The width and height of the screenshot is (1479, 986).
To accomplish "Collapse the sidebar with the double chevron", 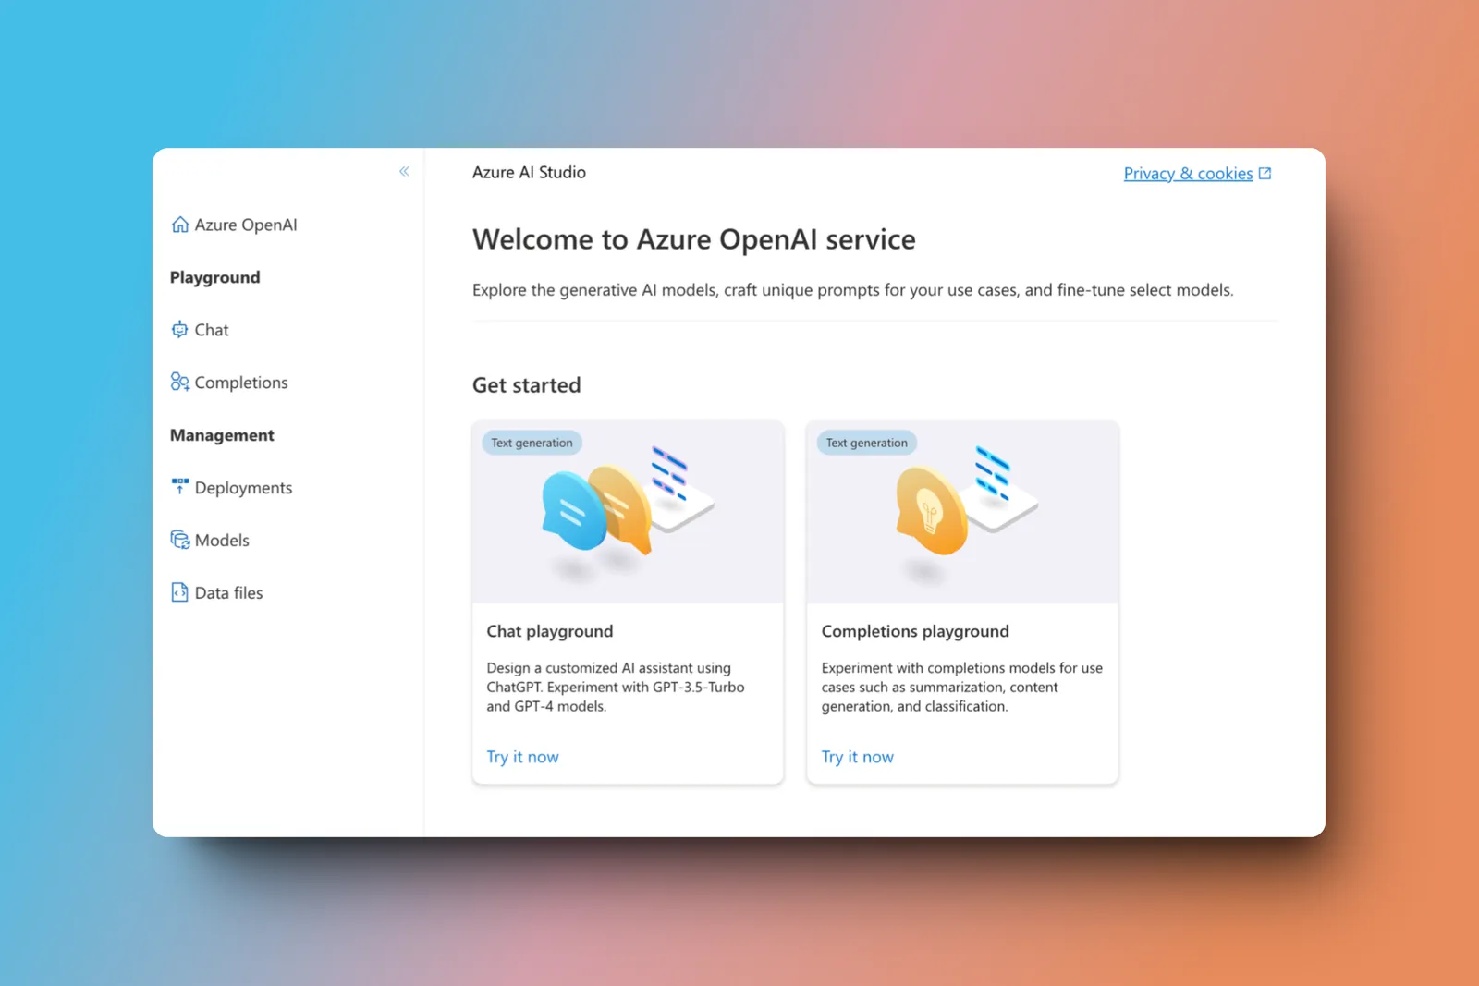I will (x=404, y=171).
